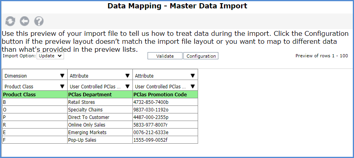The width and height of the screenshot is (354, 158).
Task: Click the Configuration button
Action: tap(201, 56)
